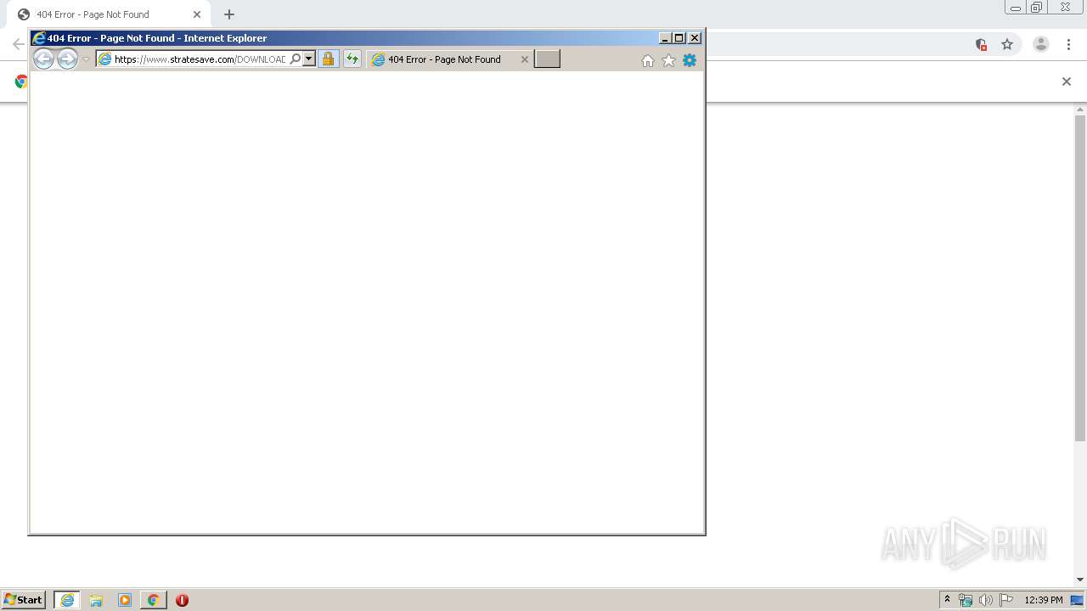
Task: Open a new IE tab
Action: click(547, 59)
